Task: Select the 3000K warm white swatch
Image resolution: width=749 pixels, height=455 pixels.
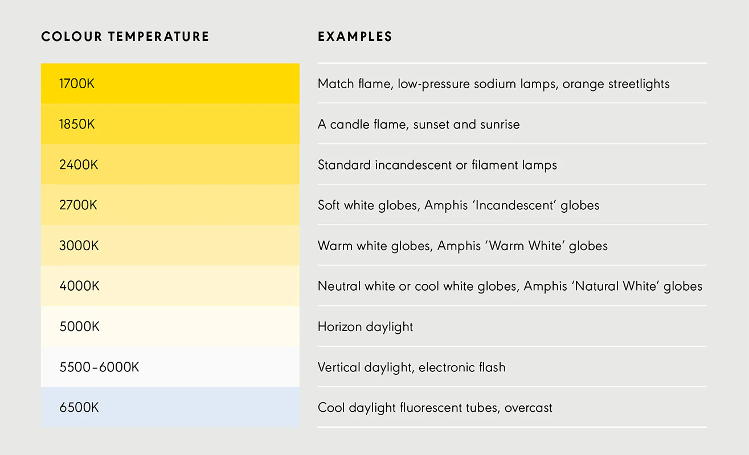Action: click(x=170, y=245)
